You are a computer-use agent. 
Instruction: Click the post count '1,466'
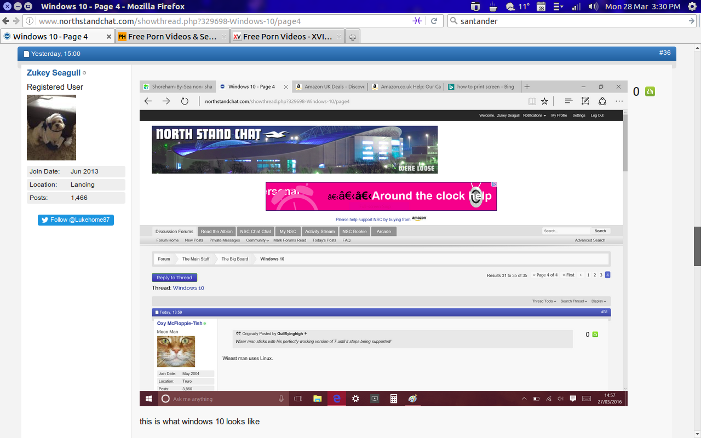79,198
